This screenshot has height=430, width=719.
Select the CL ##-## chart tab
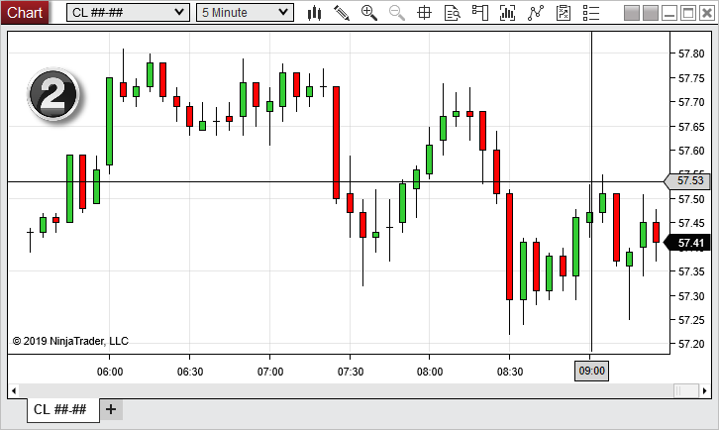(62, 409)
